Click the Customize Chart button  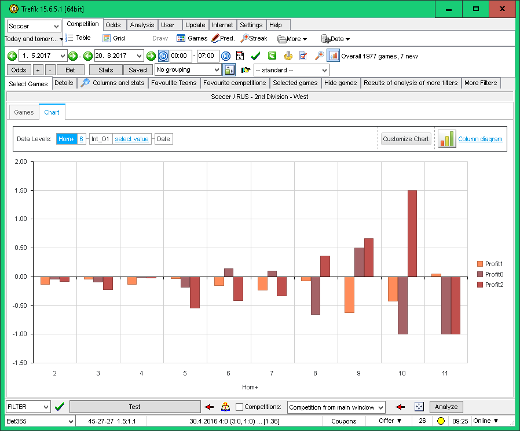click(x=405, y=139)
